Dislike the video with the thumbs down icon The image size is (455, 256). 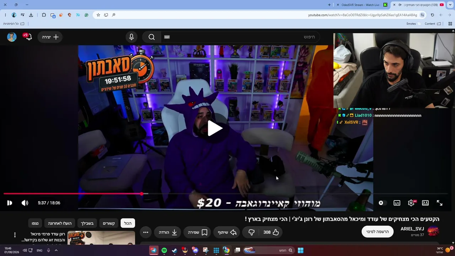[251, 232]
